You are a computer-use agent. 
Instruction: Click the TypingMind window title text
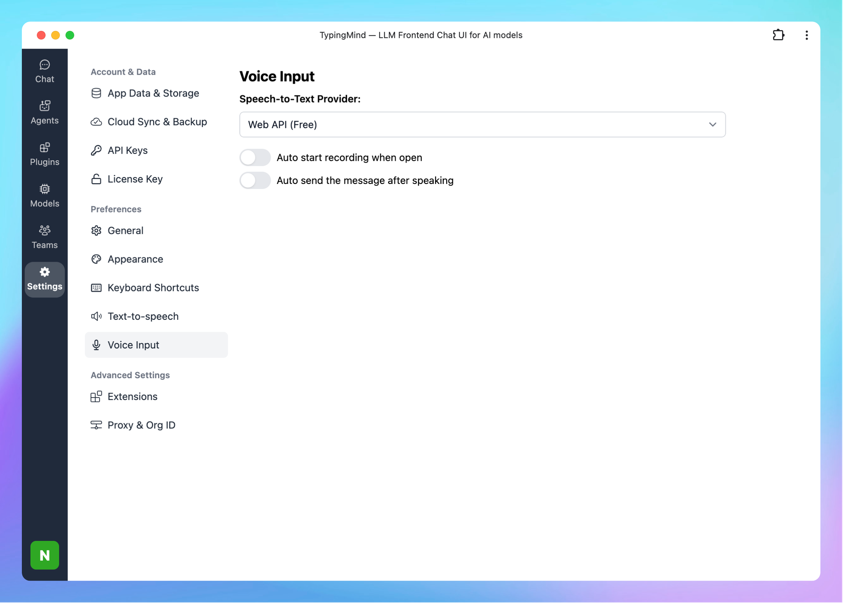(421, 35)
